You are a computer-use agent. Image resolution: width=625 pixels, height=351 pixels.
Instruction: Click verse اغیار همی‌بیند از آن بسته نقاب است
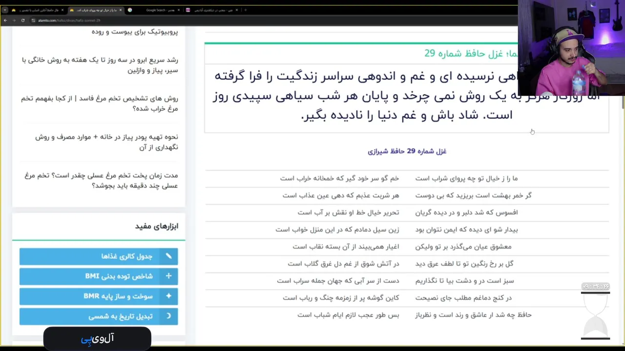pos(346,247)
